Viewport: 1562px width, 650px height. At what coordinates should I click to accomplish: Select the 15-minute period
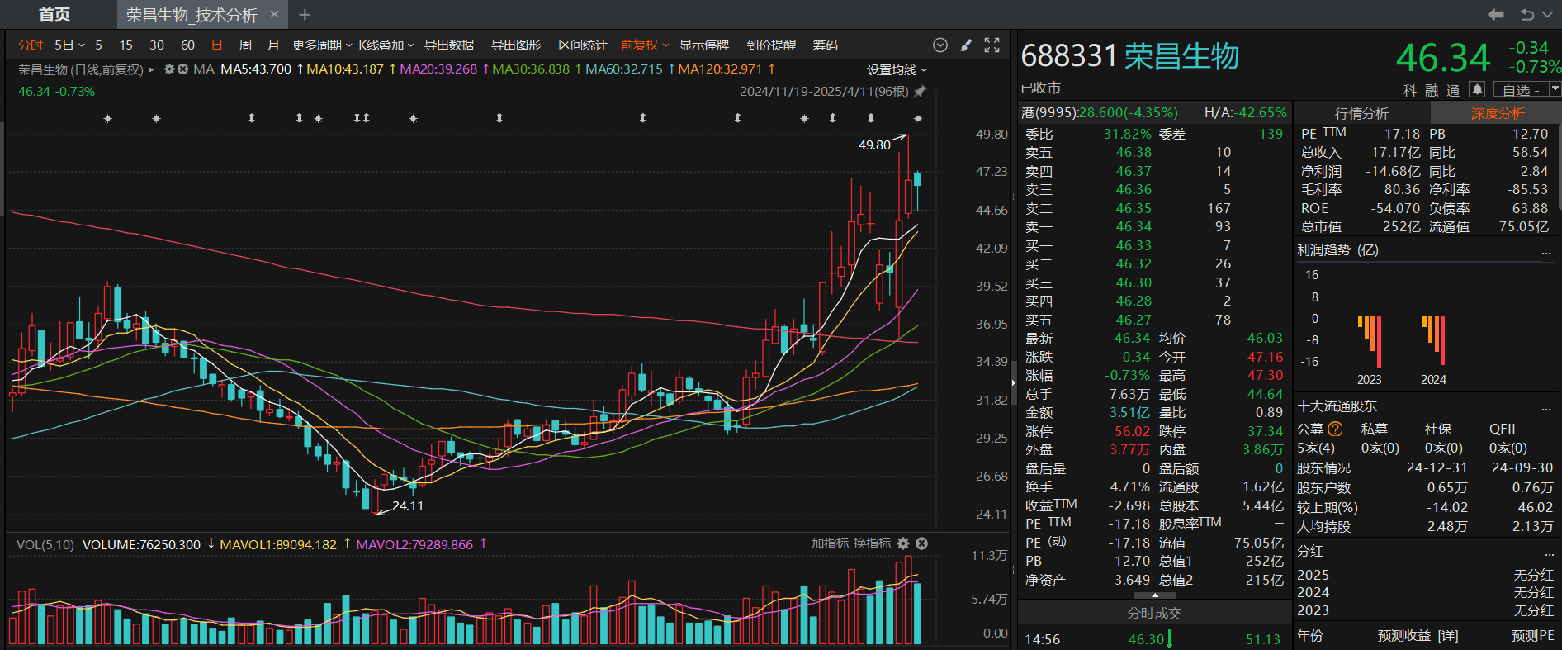click(x=125, y=45)
